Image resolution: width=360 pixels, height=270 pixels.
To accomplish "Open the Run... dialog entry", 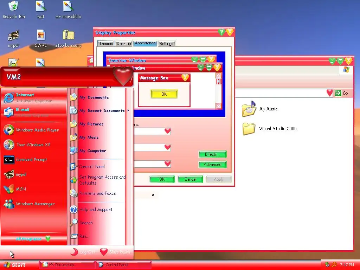I will 98,236.
